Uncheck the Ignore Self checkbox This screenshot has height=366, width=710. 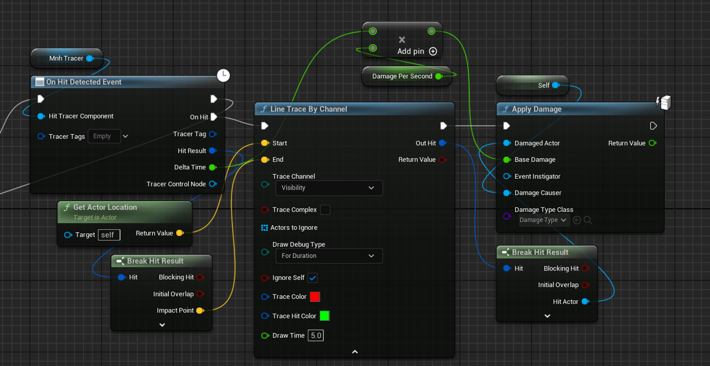tap(312, 278)
